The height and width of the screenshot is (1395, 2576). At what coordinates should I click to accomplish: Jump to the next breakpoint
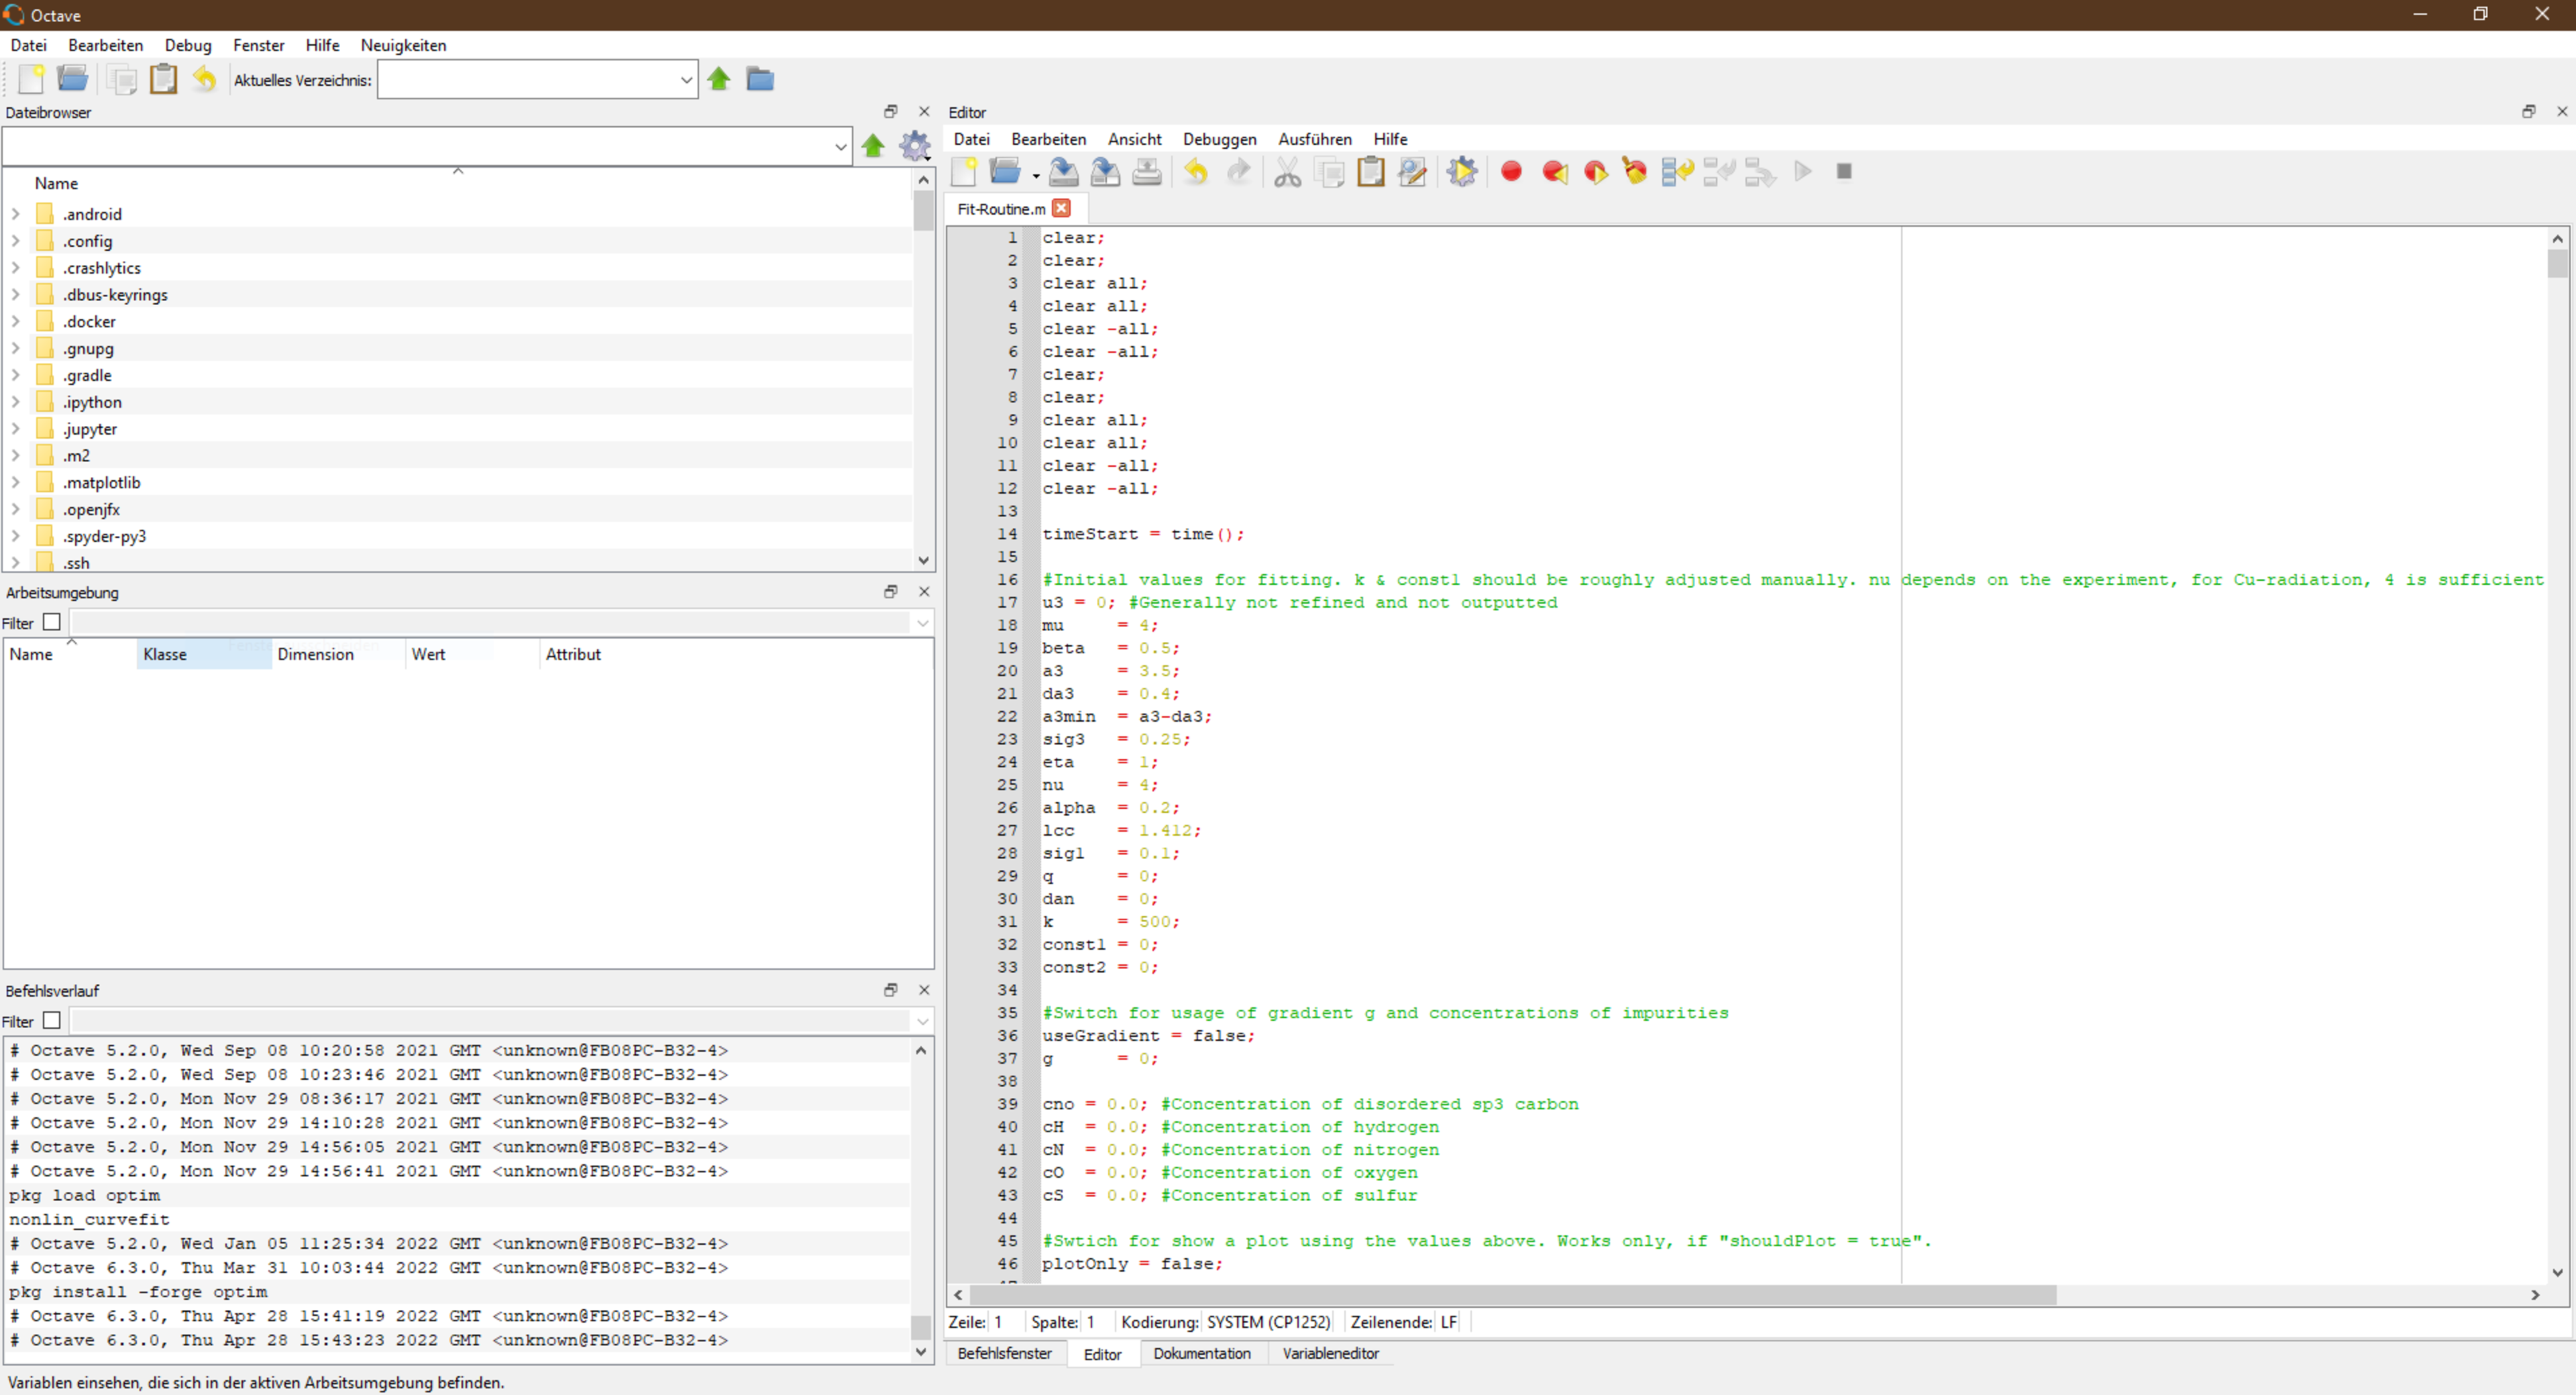(x=1595, y=172)
